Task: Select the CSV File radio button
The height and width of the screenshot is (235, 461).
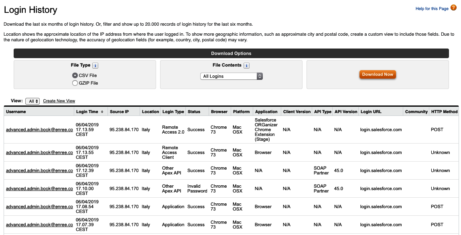Action: click(75, 75)
